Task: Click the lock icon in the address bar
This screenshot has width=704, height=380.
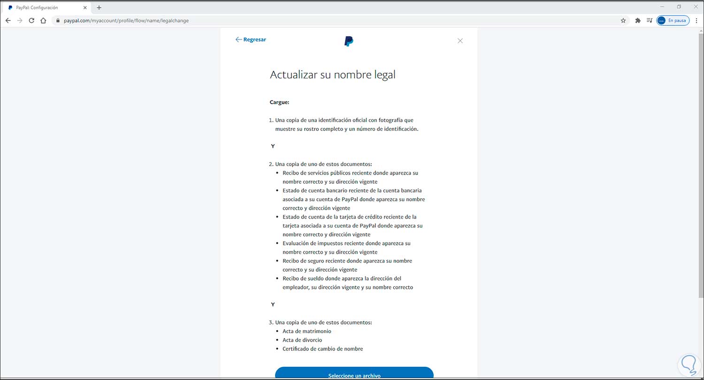Action: pos(57,20)
